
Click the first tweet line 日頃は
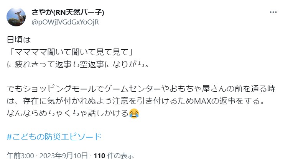[x=19, y=40]
